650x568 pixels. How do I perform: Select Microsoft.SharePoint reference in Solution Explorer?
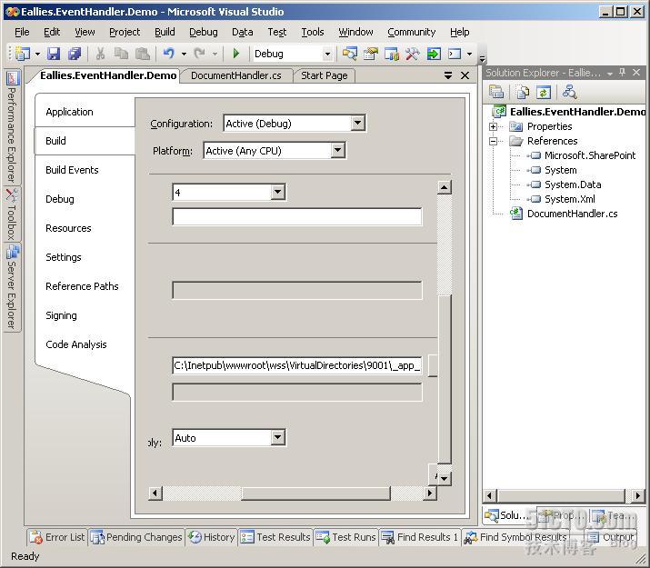pyautogui.click(x=589, y=155)
